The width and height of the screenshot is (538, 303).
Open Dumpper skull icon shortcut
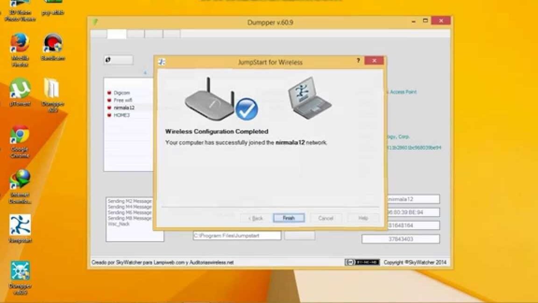20,271
